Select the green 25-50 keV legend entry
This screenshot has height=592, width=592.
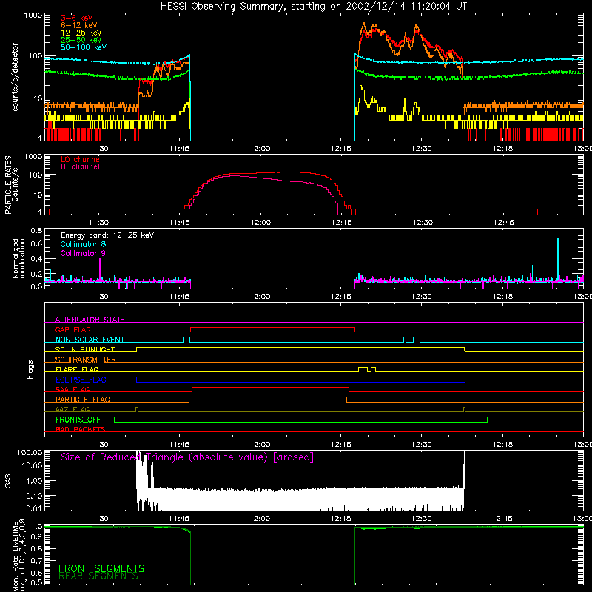[x=81, y=40]
